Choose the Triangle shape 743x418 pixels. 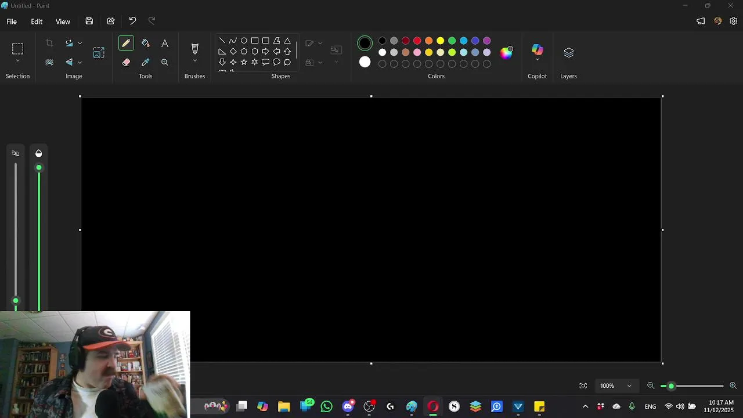coord(287,41)
